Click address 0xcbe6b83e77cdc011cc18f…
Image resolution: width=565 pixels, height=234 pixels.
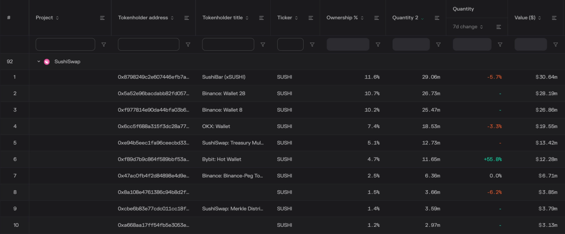[153, 208]
